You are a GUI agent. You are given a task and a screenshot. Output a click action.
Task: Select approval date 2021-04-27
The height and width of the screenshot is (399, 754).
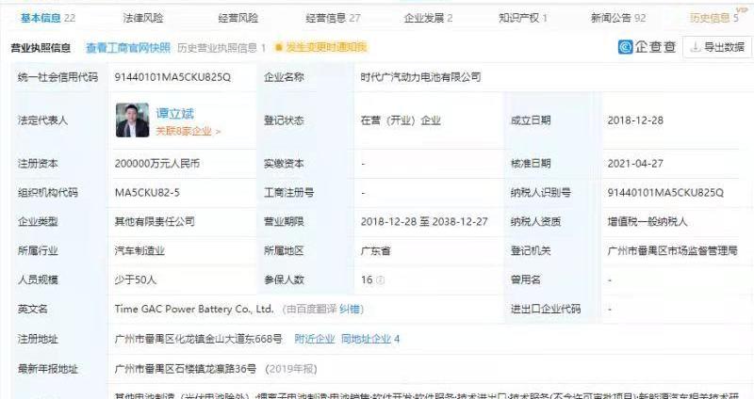[635, 164]
